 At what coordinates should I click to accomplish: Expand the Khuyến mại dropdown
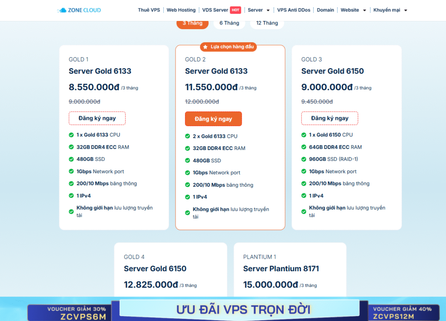click(x=390, y=10)
